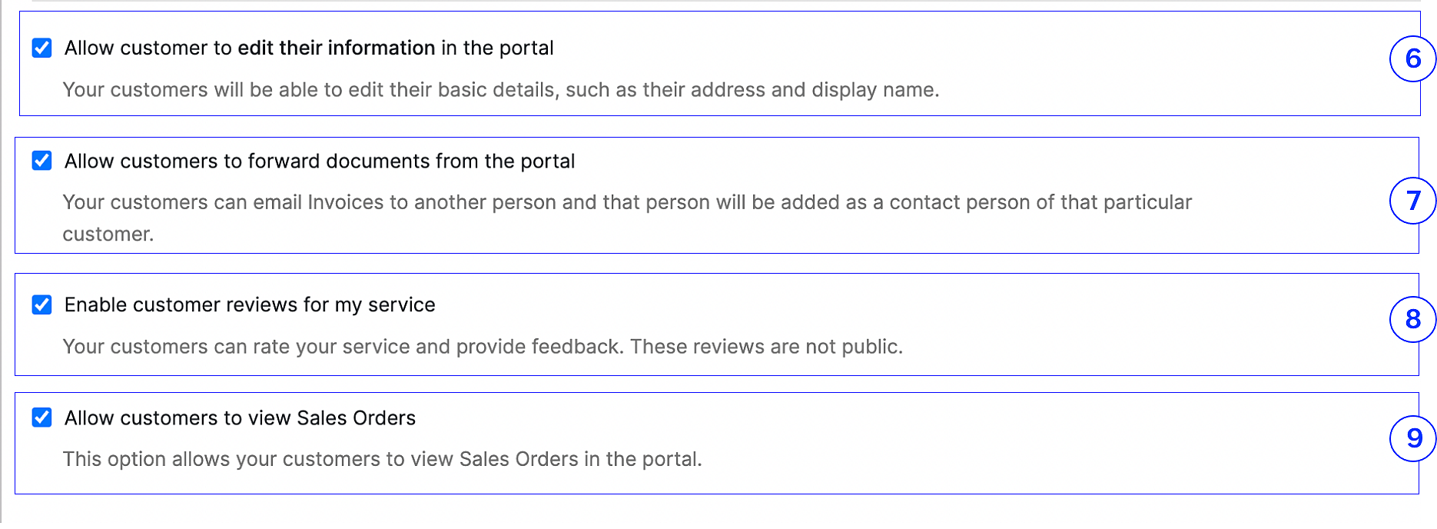
Task: Click the wrapped word "customer." under forwarding description
Action: tap(108, 235)
